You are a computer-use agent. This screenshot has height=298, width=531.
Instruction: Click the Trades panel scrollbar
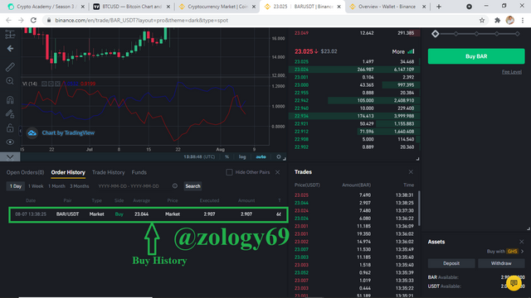(x=419, y=209)
